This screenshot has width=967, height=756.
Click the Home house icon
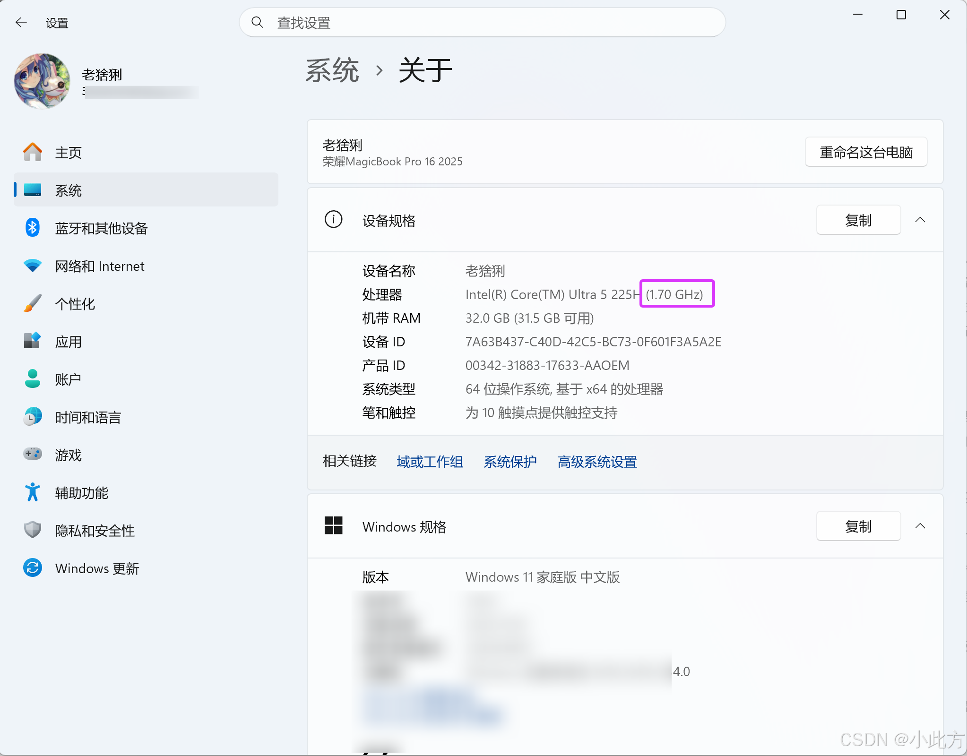pyautogui.click(x=33, y=152)
